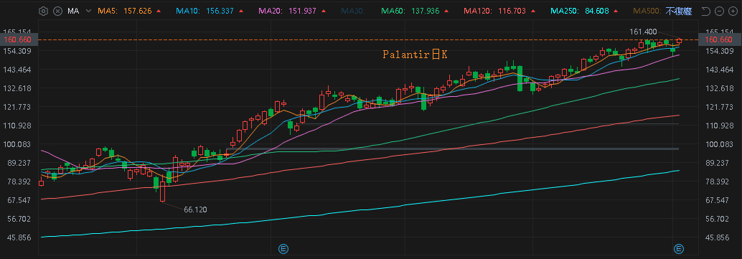Click the reset chart view arrow icon
The image size is (742, 259).
(705, 11)
